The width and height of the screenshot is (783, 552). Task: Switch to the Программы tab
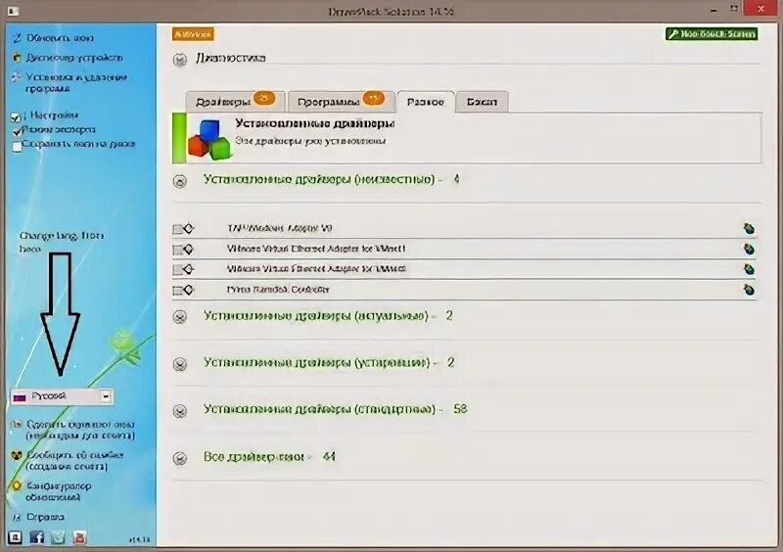342,102
